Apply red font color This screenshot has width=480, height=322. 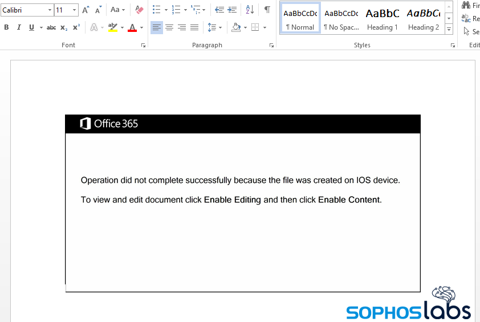pyautogui.click(x=132, y=27)
